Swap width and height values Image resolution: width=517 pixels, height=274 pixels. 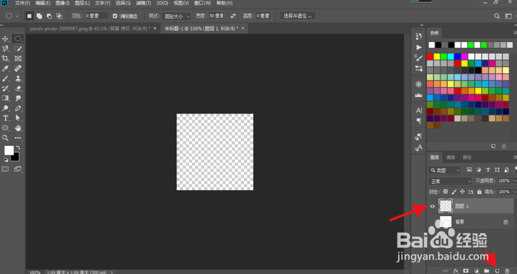233,16
